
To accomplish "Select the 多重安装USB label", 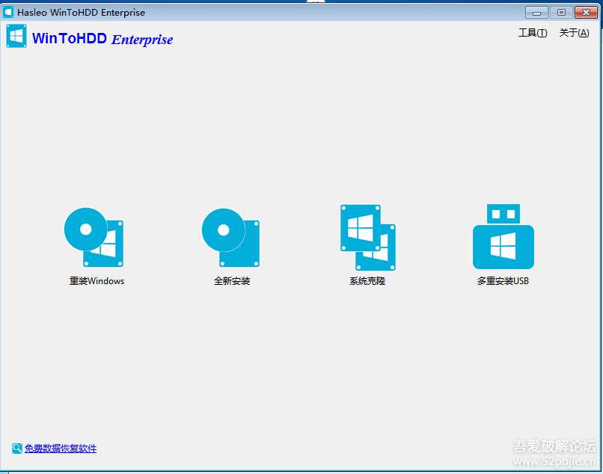I will 503,281.
